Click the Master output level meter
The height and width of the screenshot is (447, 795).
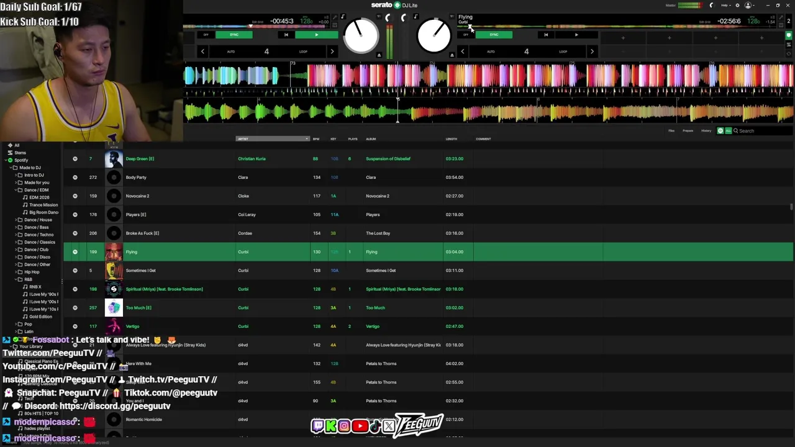(x=689, y=6)
